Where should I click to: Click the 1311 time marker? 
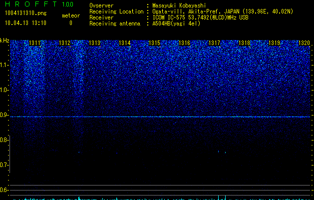click(34, 43)
